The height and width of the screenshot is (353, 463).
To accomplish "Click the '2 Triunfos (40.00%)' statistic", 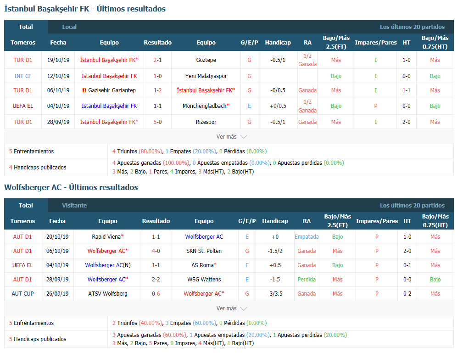I will coord(137,323).
